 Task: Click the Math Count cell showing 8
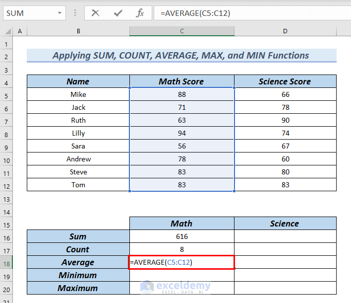coord(181,249)
